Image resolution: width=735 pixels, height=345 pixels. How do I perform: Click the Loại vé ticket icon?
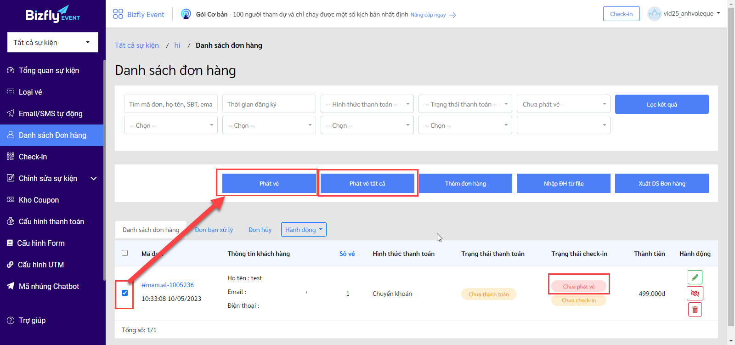(11, 92)
